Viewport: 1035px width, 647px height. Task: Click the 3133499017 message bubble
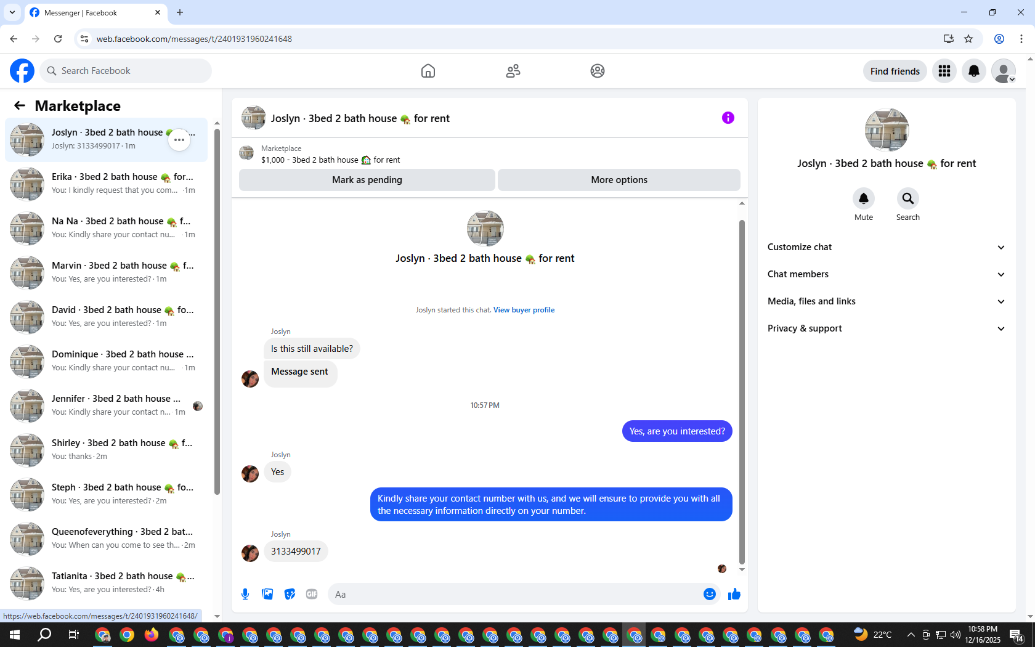[296, 551]
